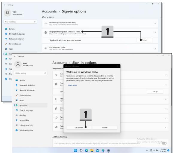Expand Facial recognition chevron in front window
This screenshot has width=173, height=153.
coord(166,75)
